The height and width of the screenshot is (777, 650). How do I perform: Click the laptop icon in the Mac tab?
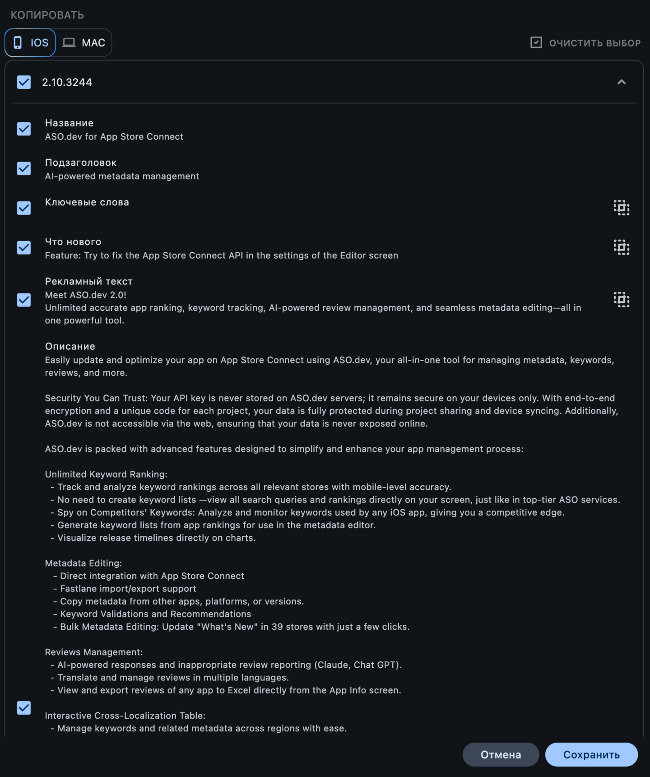(x=69, y=42)
